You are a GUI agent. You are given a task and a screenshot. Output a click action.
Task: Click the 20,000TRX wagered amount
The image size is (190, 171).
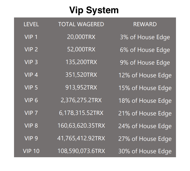click(x=81, y=37)
